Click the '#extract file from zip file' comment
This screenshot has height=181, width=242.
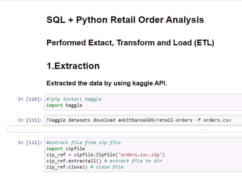click(x=83, y=143)
